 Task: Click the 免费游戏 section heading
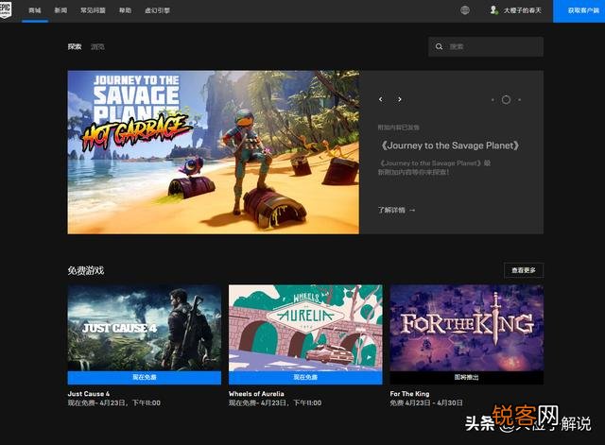pyautogui.click(x=86, y=270)
